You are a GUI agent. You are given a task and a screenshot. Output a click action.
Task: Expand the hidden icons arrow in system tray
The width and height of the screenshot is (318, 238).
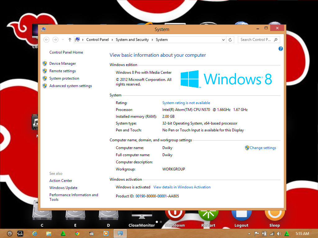click(x=249, y=233)
